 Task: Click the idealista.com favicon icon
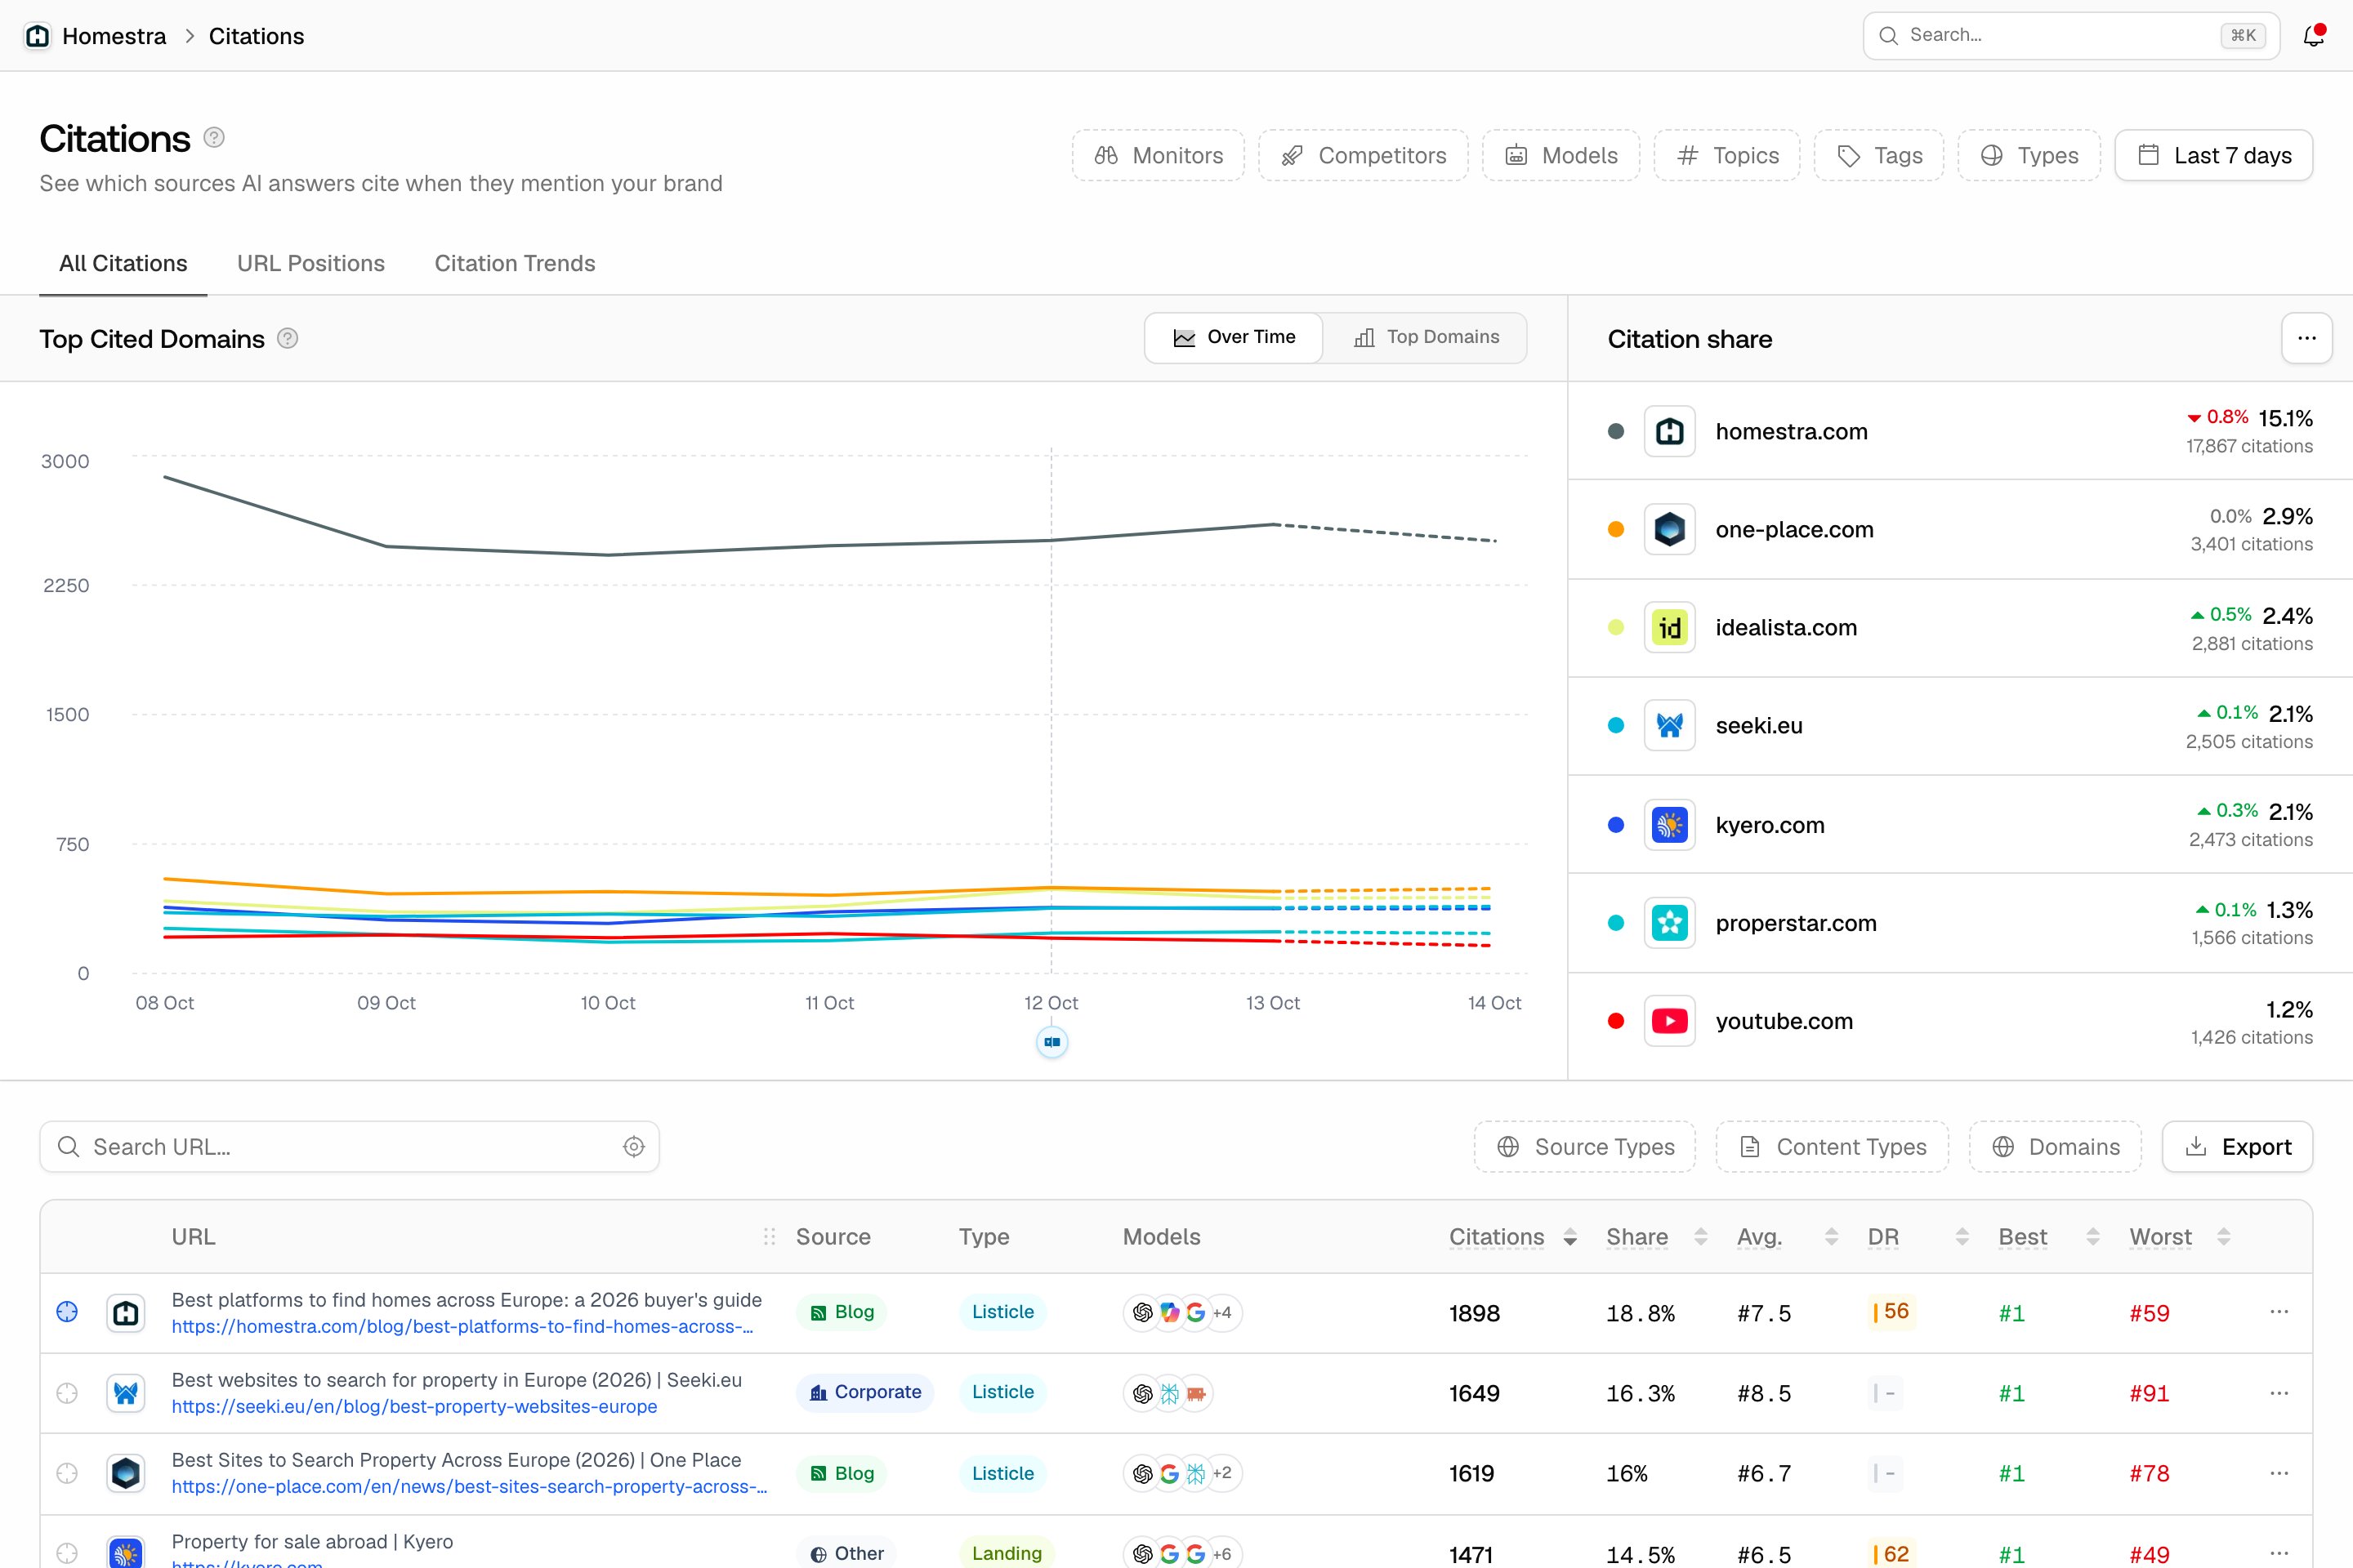1670,627
